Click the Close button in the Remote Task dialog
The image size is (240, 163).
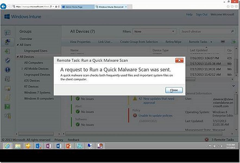click(174, 90)
